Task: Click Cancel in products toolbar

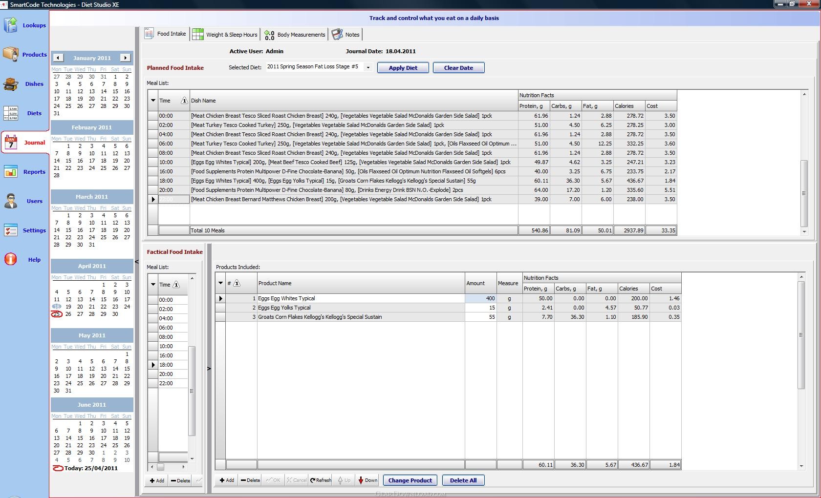Action: (297, 480)
